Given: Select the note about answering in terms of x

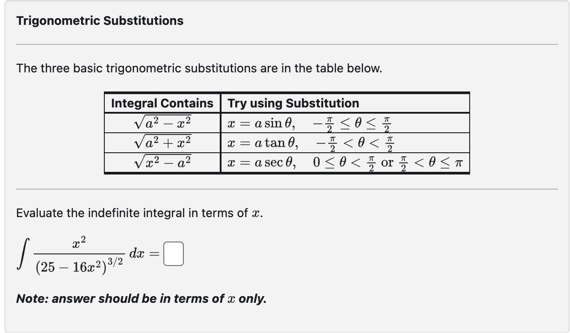Looking at the screenshot, I should (x=141, y=299).
